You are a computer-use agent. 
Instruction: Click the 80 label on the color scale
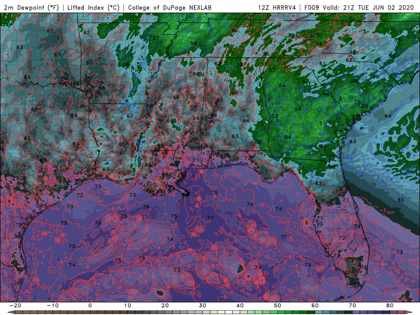[x=390, y=306]
